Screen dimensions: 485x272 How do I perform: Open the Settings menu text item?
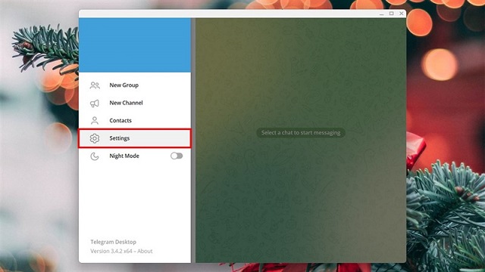pos(120,138)
